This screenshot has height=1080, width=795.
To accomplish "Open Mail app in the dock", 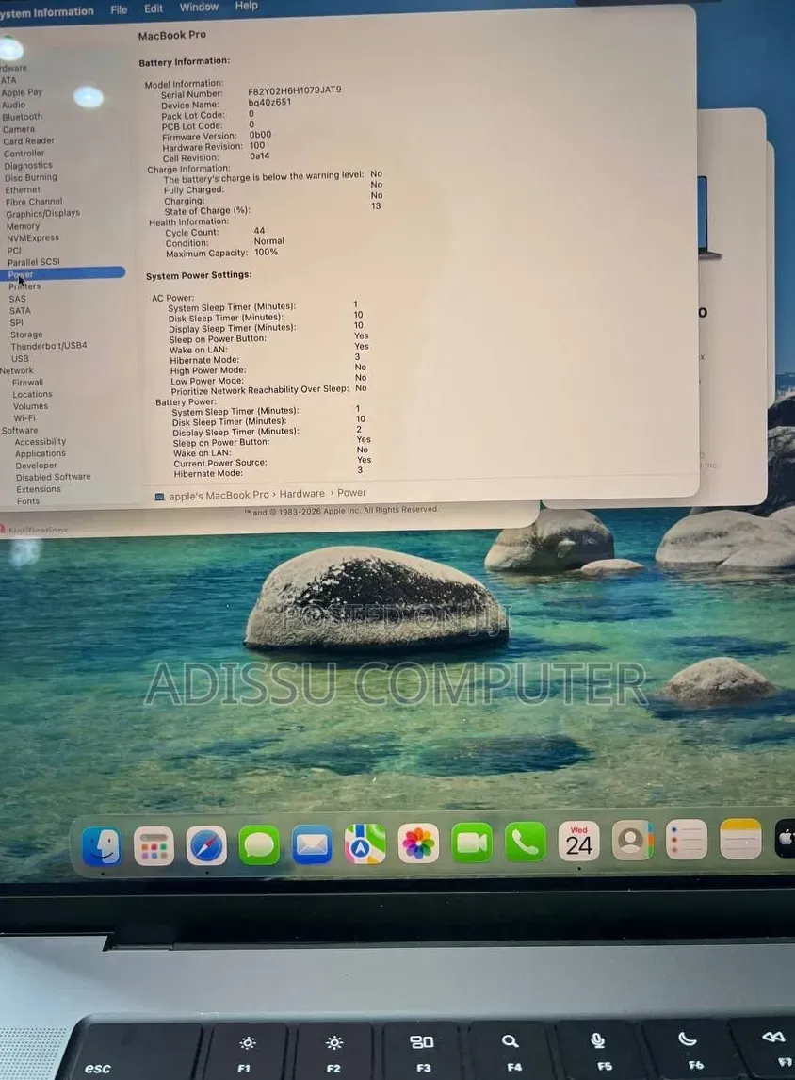I will coord(312,844).
